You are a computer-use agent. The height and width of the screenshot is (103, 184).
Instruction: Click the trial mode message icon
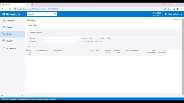[x=3, y=99]
